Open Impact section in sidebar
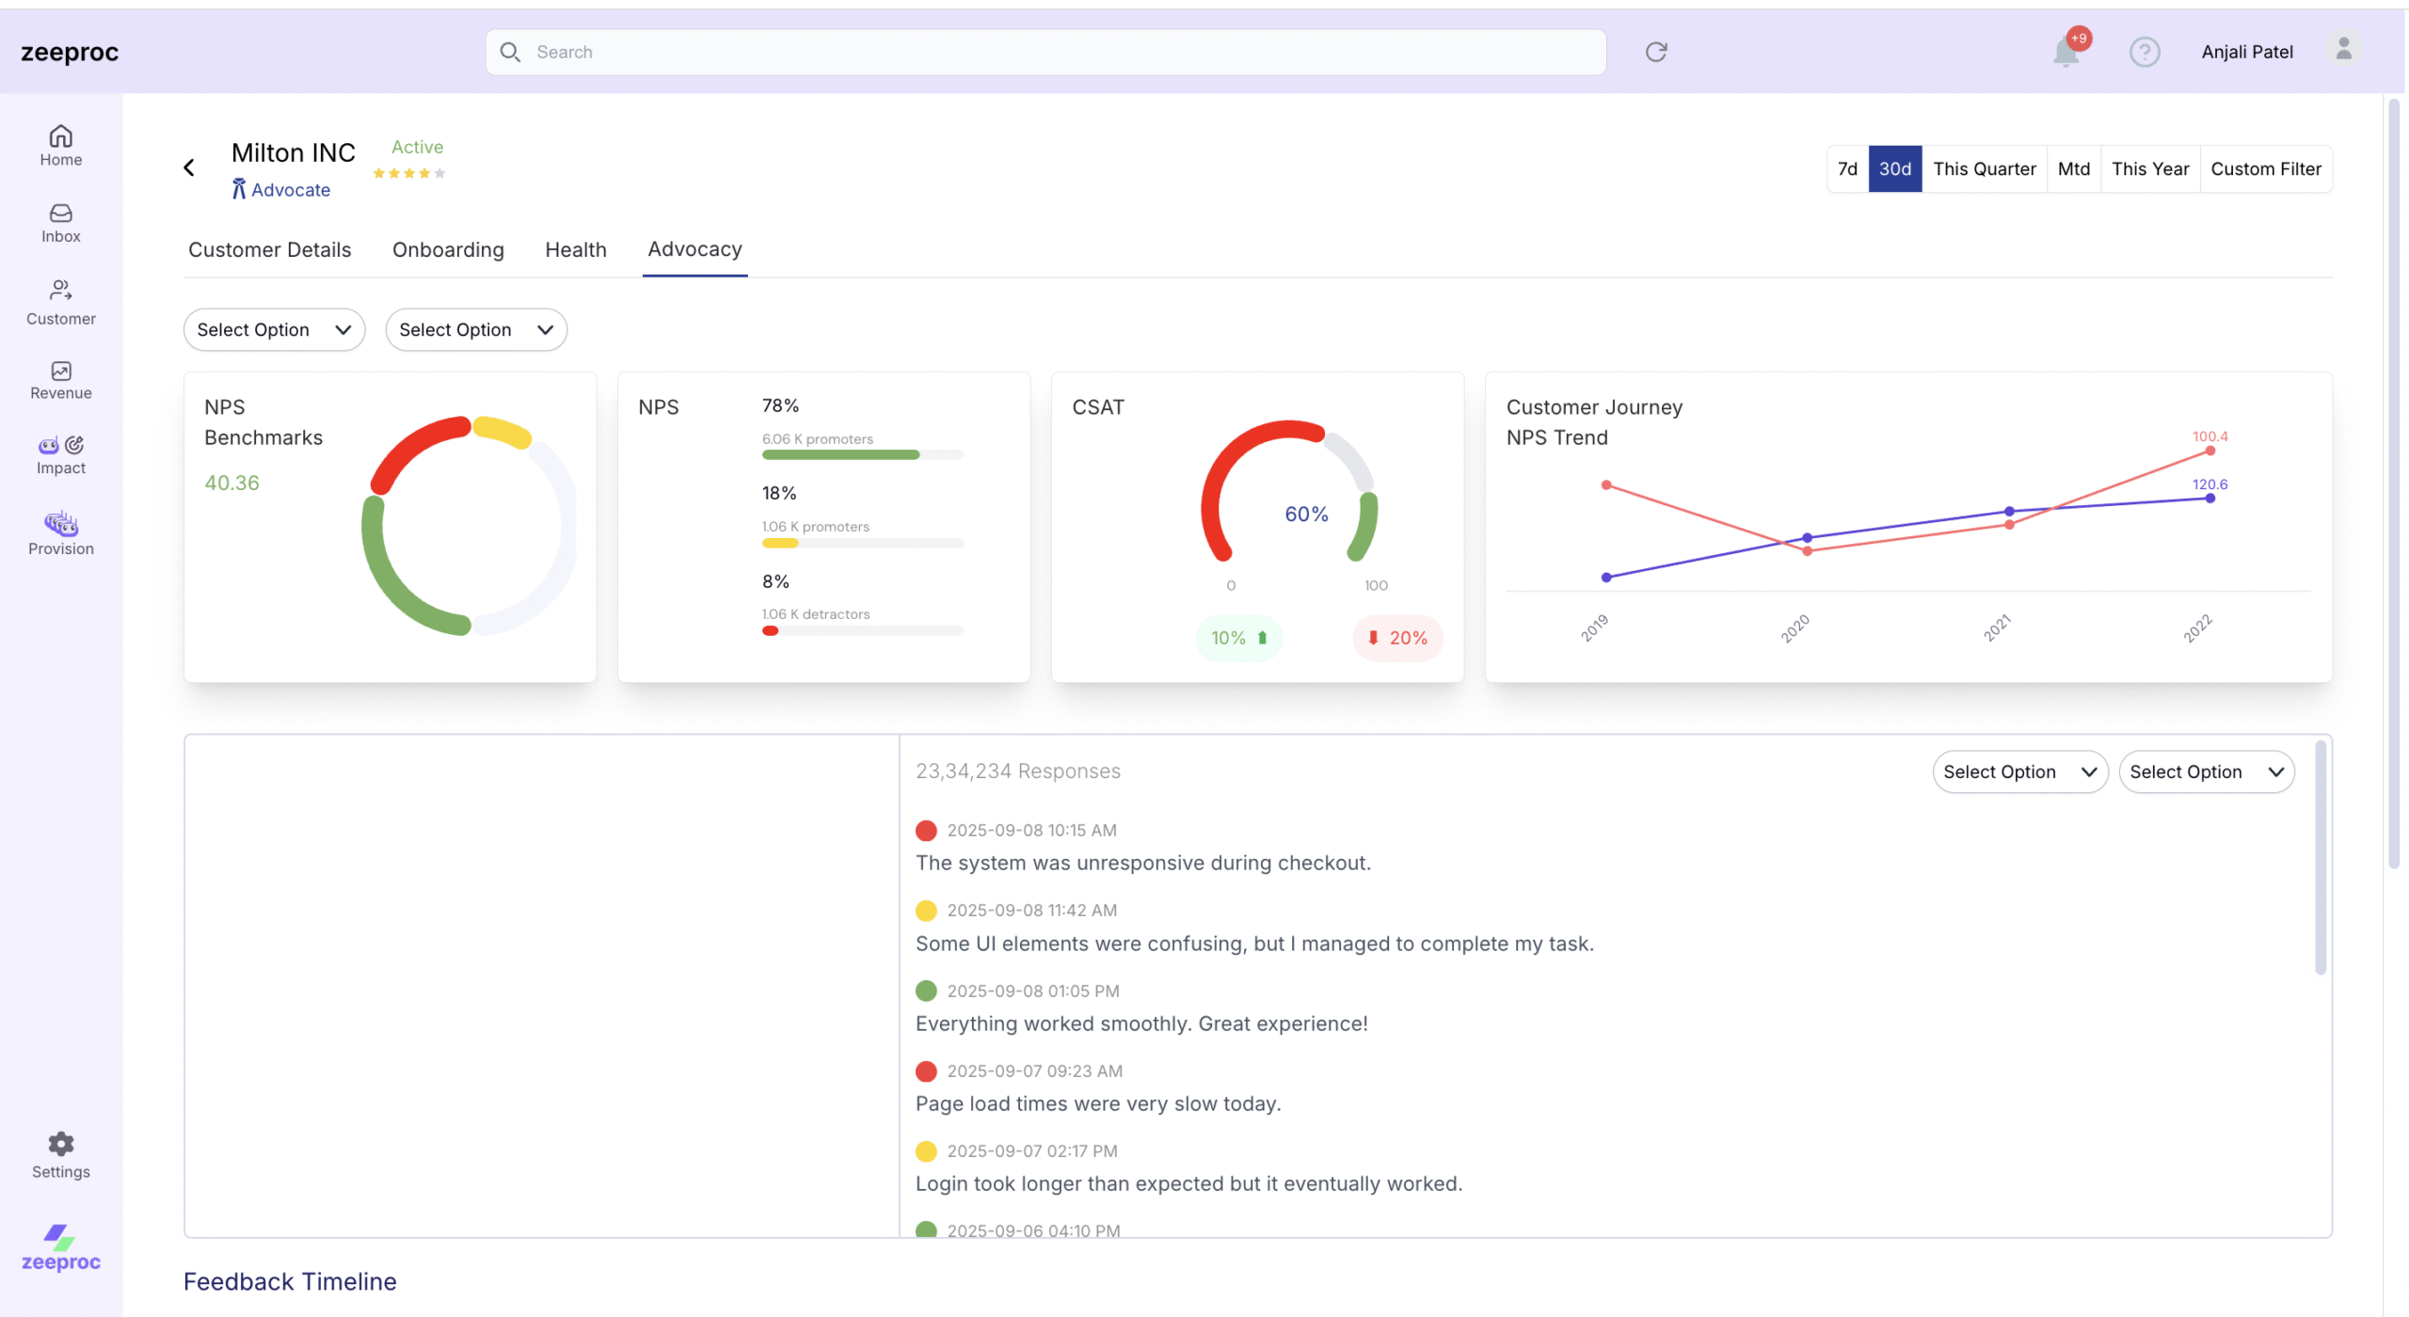 coord(60,455)
